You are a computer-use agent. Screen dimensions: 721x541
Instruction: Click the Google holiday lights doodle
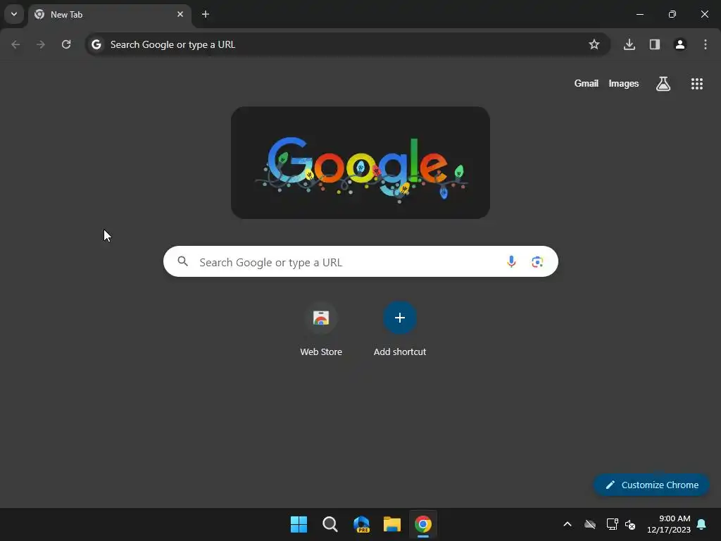point(360,163)
